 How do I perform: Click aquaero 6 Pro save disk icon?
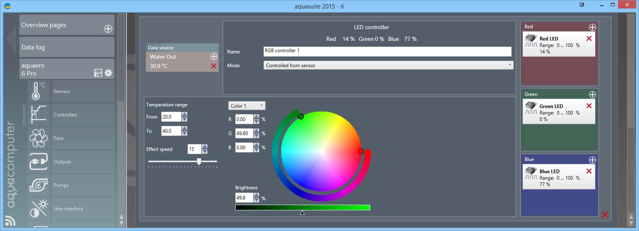[98, 73]
